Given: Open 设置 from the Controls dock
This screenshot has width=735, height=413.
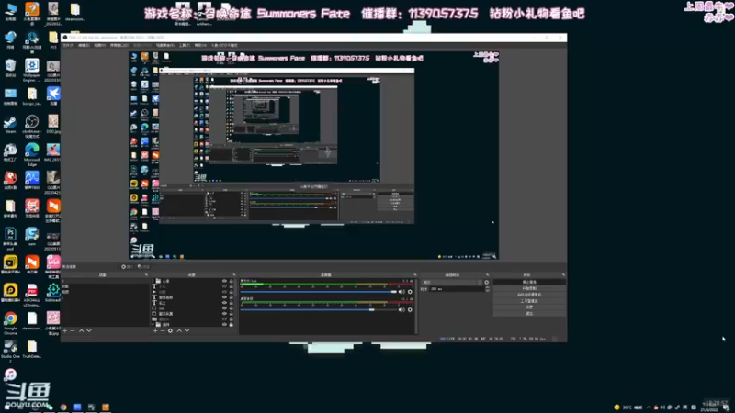Looking at the screenshot, I should click(x=529, y=307).
